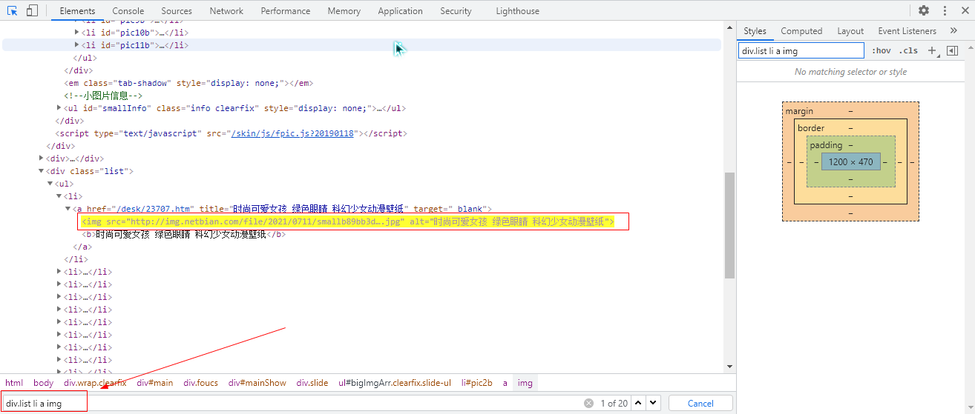Activate the inspect element picker icon
975x414 pixels.
[12, 10]
